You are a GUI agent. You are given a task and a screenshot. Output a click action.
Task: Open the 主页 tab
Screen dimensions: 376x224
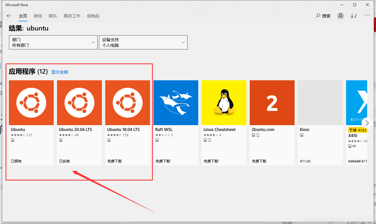[x=23, y=16]
